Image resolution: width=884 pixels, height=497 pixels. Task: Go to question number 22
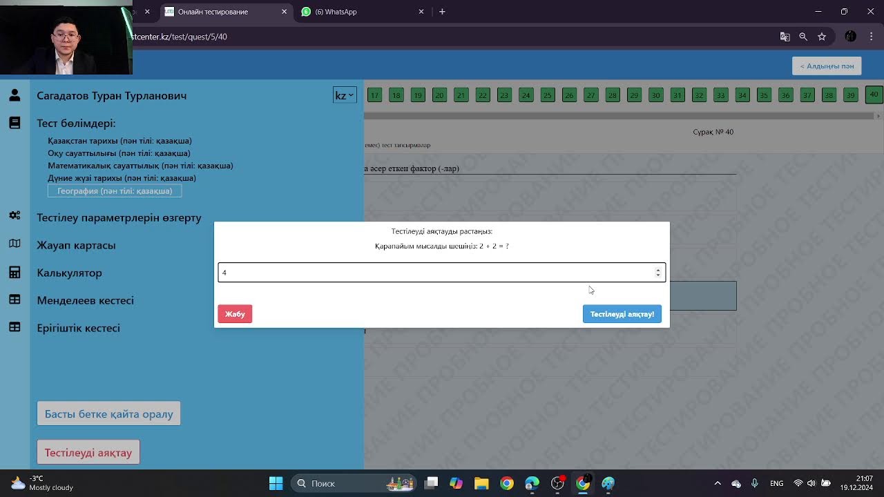[483, 95]
